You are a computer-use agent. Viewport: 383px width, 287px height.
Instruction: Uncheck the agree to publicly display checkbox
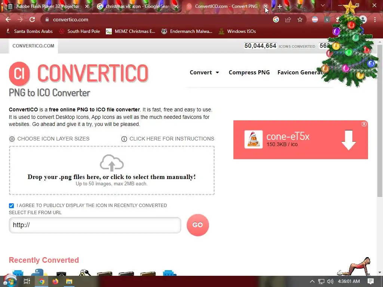point(11,206)
